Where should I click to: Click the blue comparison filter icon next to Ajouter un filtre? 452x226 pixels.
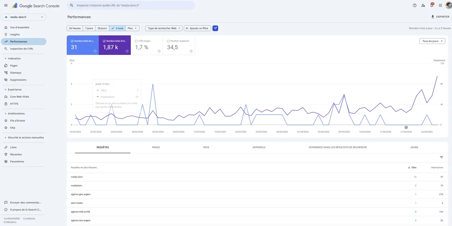click(x=215, y=27)
